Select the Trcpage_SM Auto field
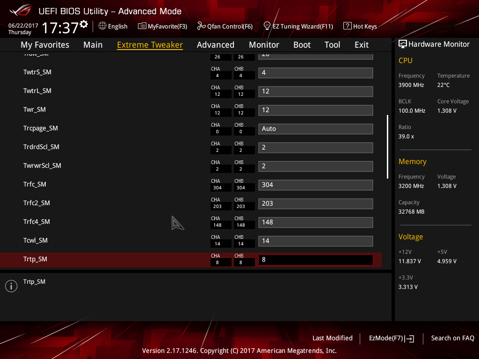This screenshot has height=359, width=479. 316,129
